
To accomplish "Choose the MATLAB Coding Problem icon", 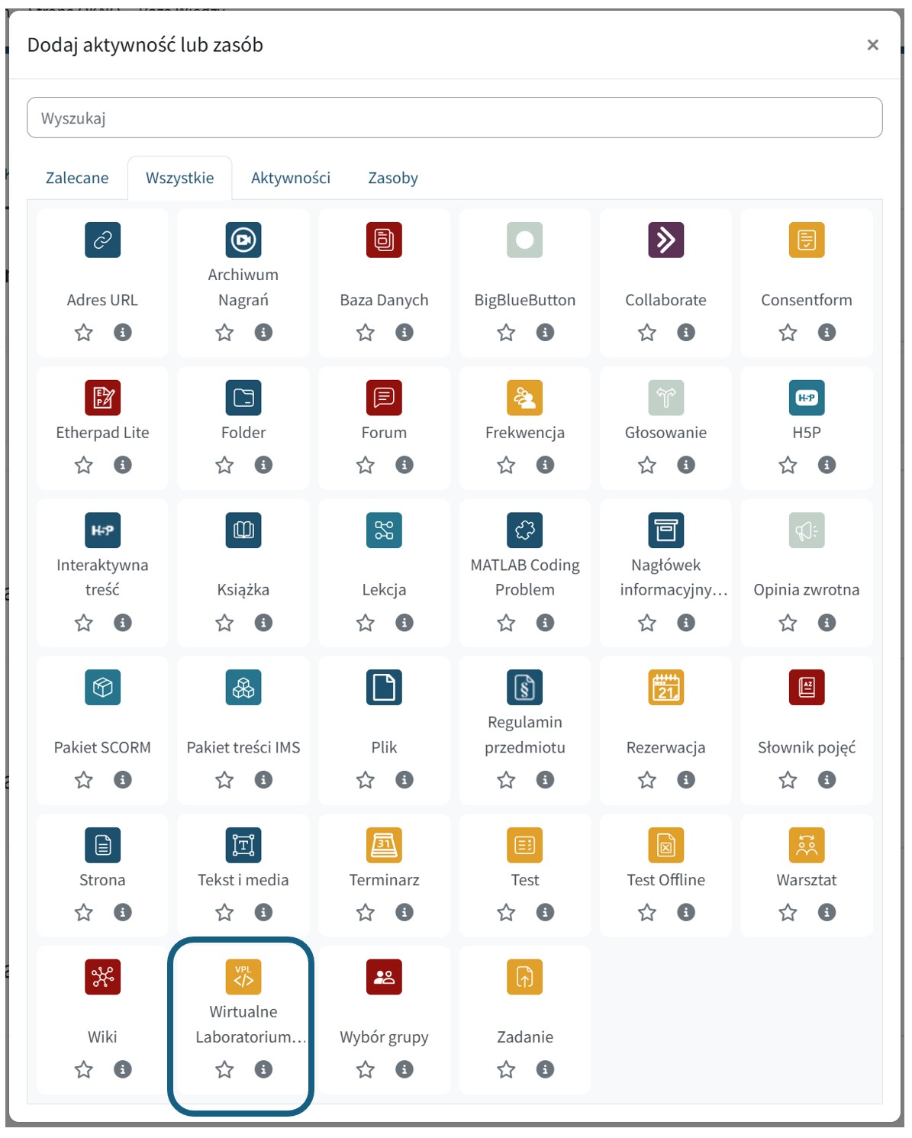I will click(x=524, y=530).
